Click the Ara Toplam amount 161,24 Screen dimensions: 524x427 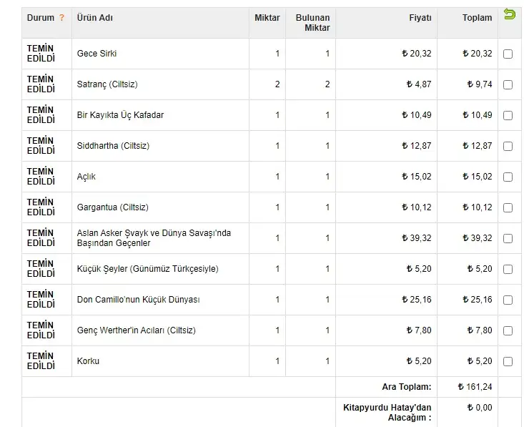pos(475,387)
